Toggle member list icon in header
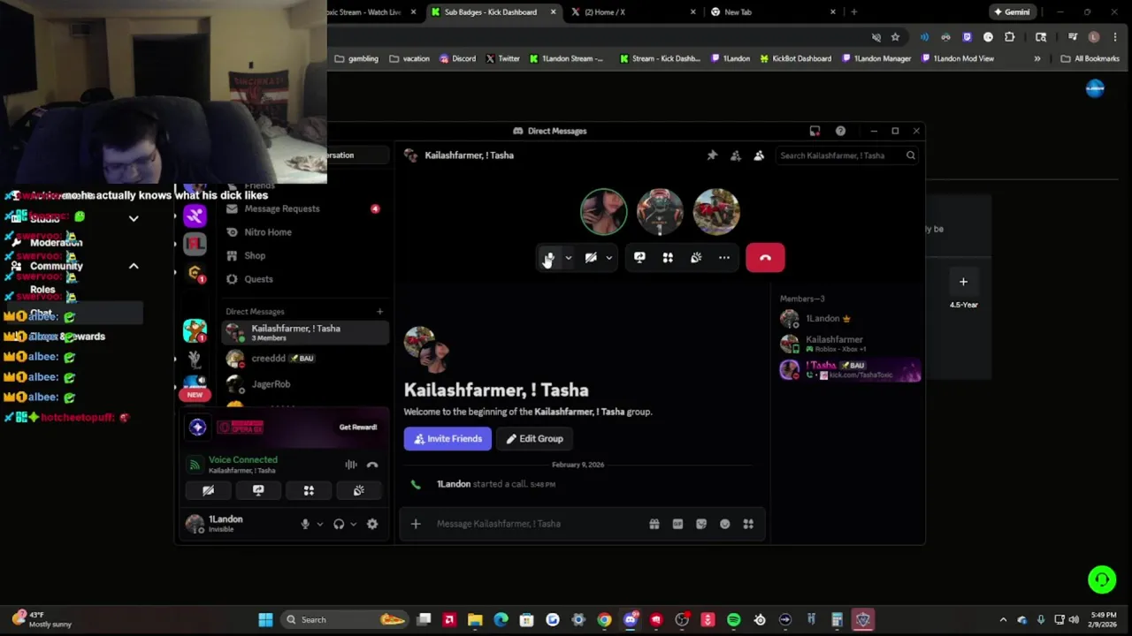Screen dimensions: 1132x636 (759, 155)
